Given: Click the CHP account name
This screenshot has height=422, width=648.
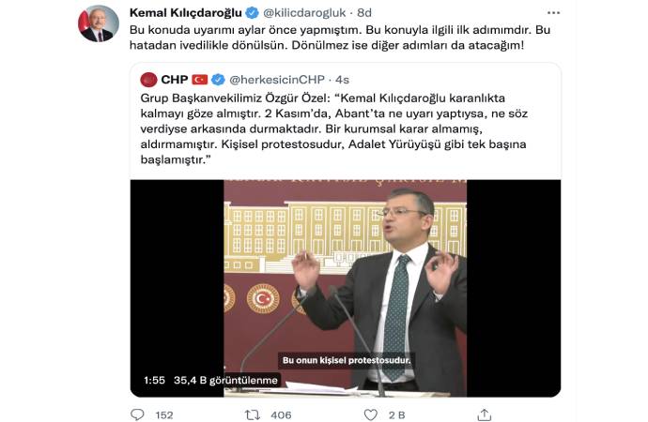Looking at the screenshot, I should click(x=175, y=79).
